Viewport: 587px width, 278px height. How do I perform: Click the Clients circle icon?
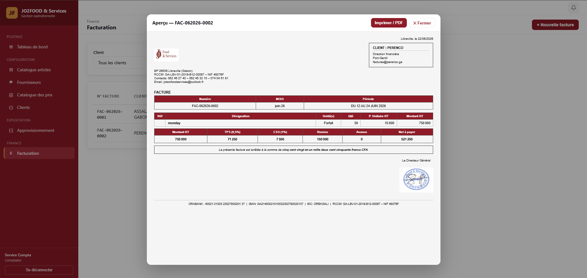click(11, 107)
